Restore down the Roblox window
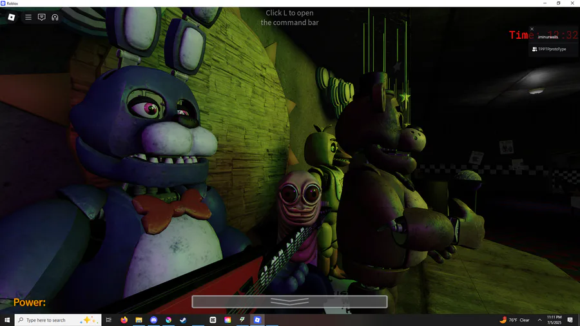The height and width of the screenshot is (326, 580). pos(559,3)
